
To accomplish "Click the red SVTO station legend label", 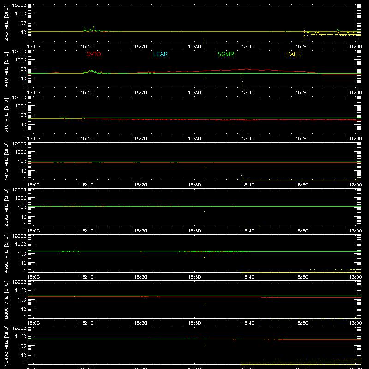I will (94, 54).
